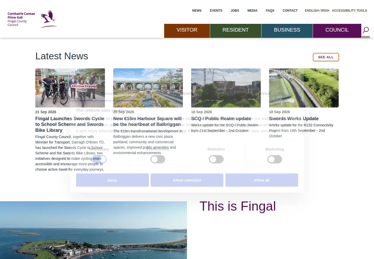The width and height of the screenshot is (374, 259).
Task: Open the Active Travel bike photo thumbnail
Action: coord(70,88)
